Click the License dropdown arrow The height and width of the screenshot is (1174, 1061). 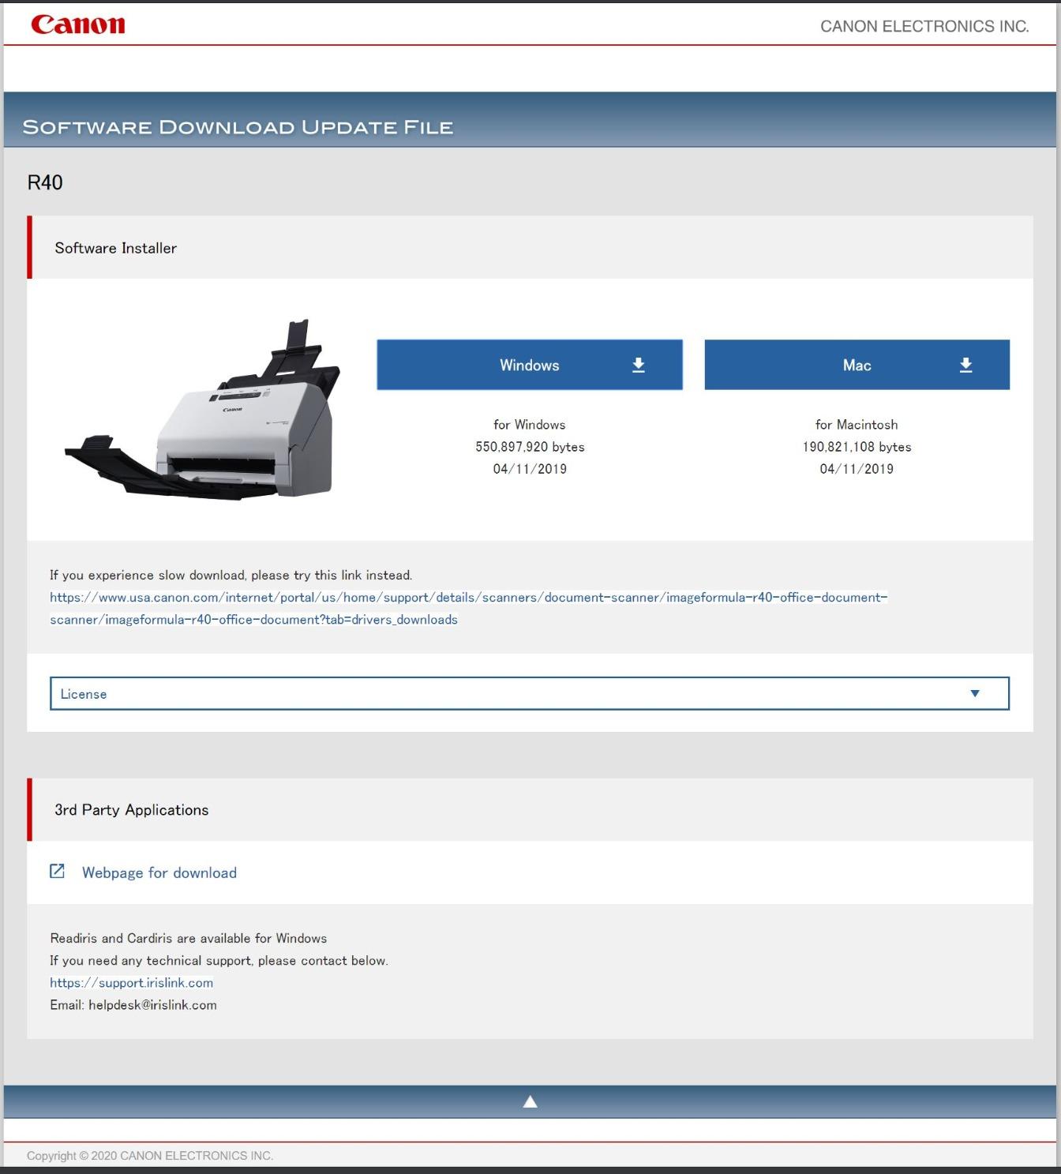point(975,693)
